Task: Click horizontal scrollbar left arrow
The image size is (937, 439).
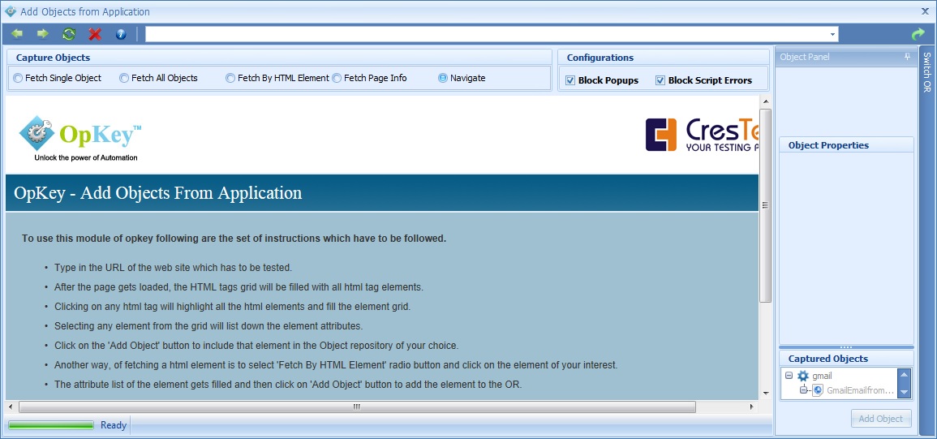Action: point(11,407)
